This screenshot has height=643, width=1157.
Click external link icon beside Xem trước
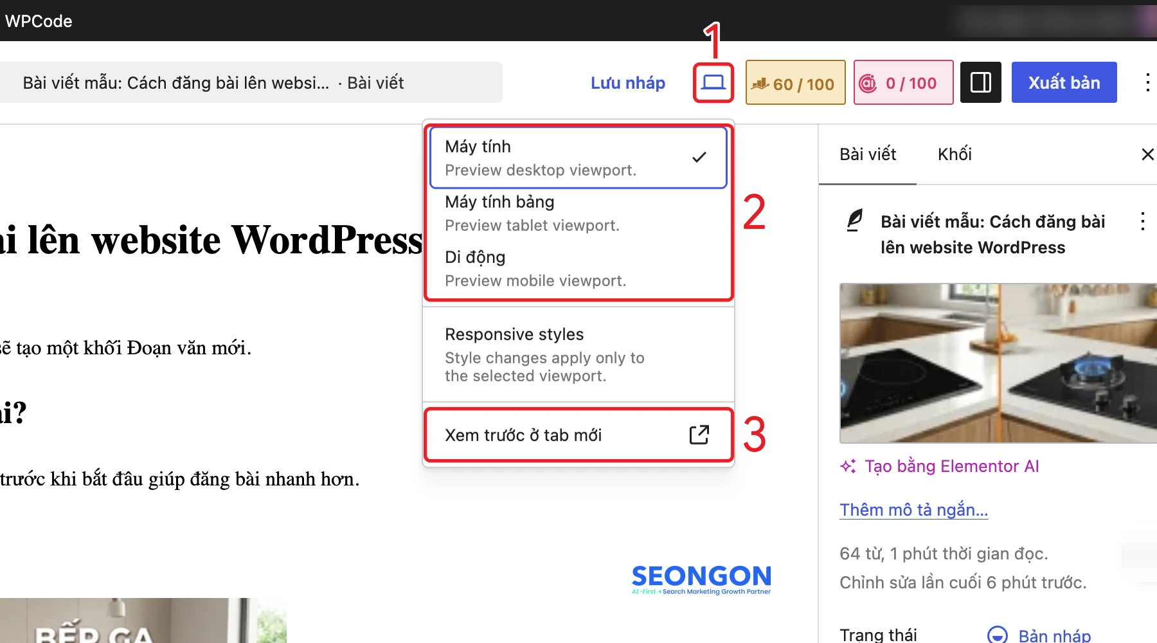[699, 435]
